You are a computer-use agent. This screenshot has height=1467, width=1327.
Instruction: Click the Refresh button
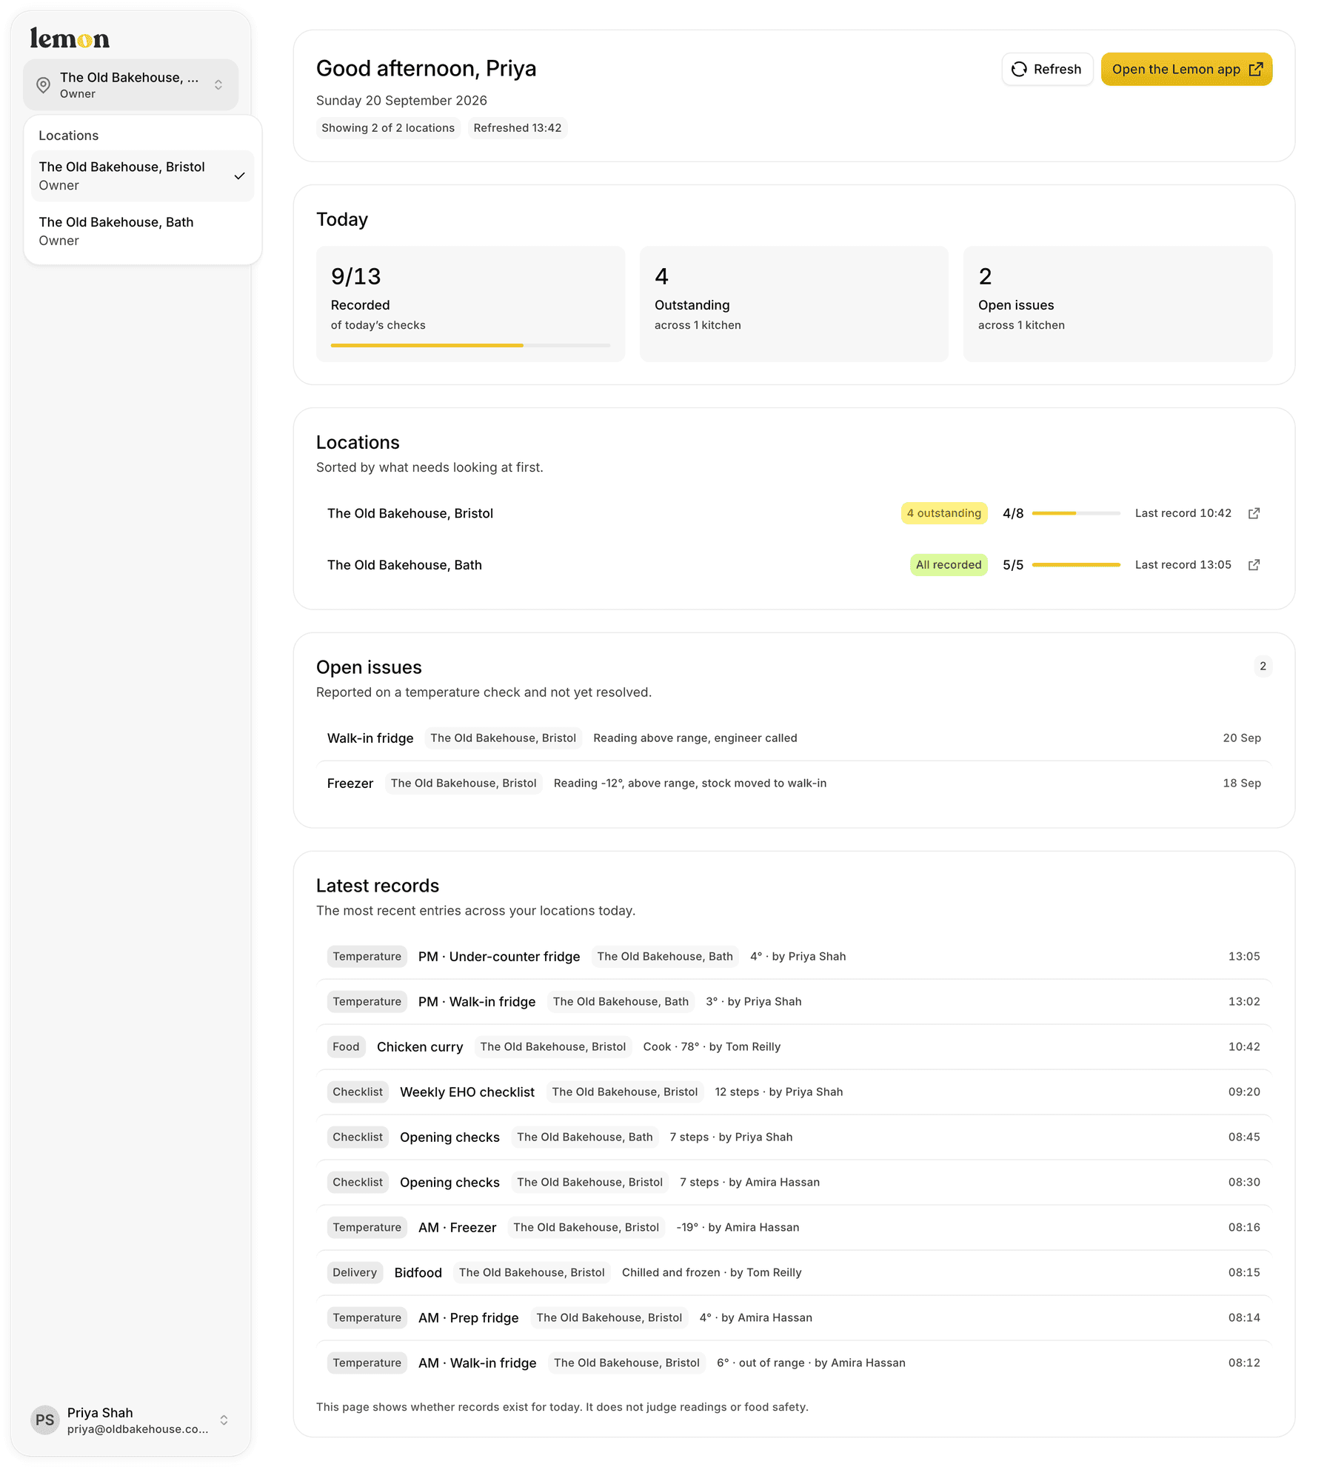pos(1047,69)
